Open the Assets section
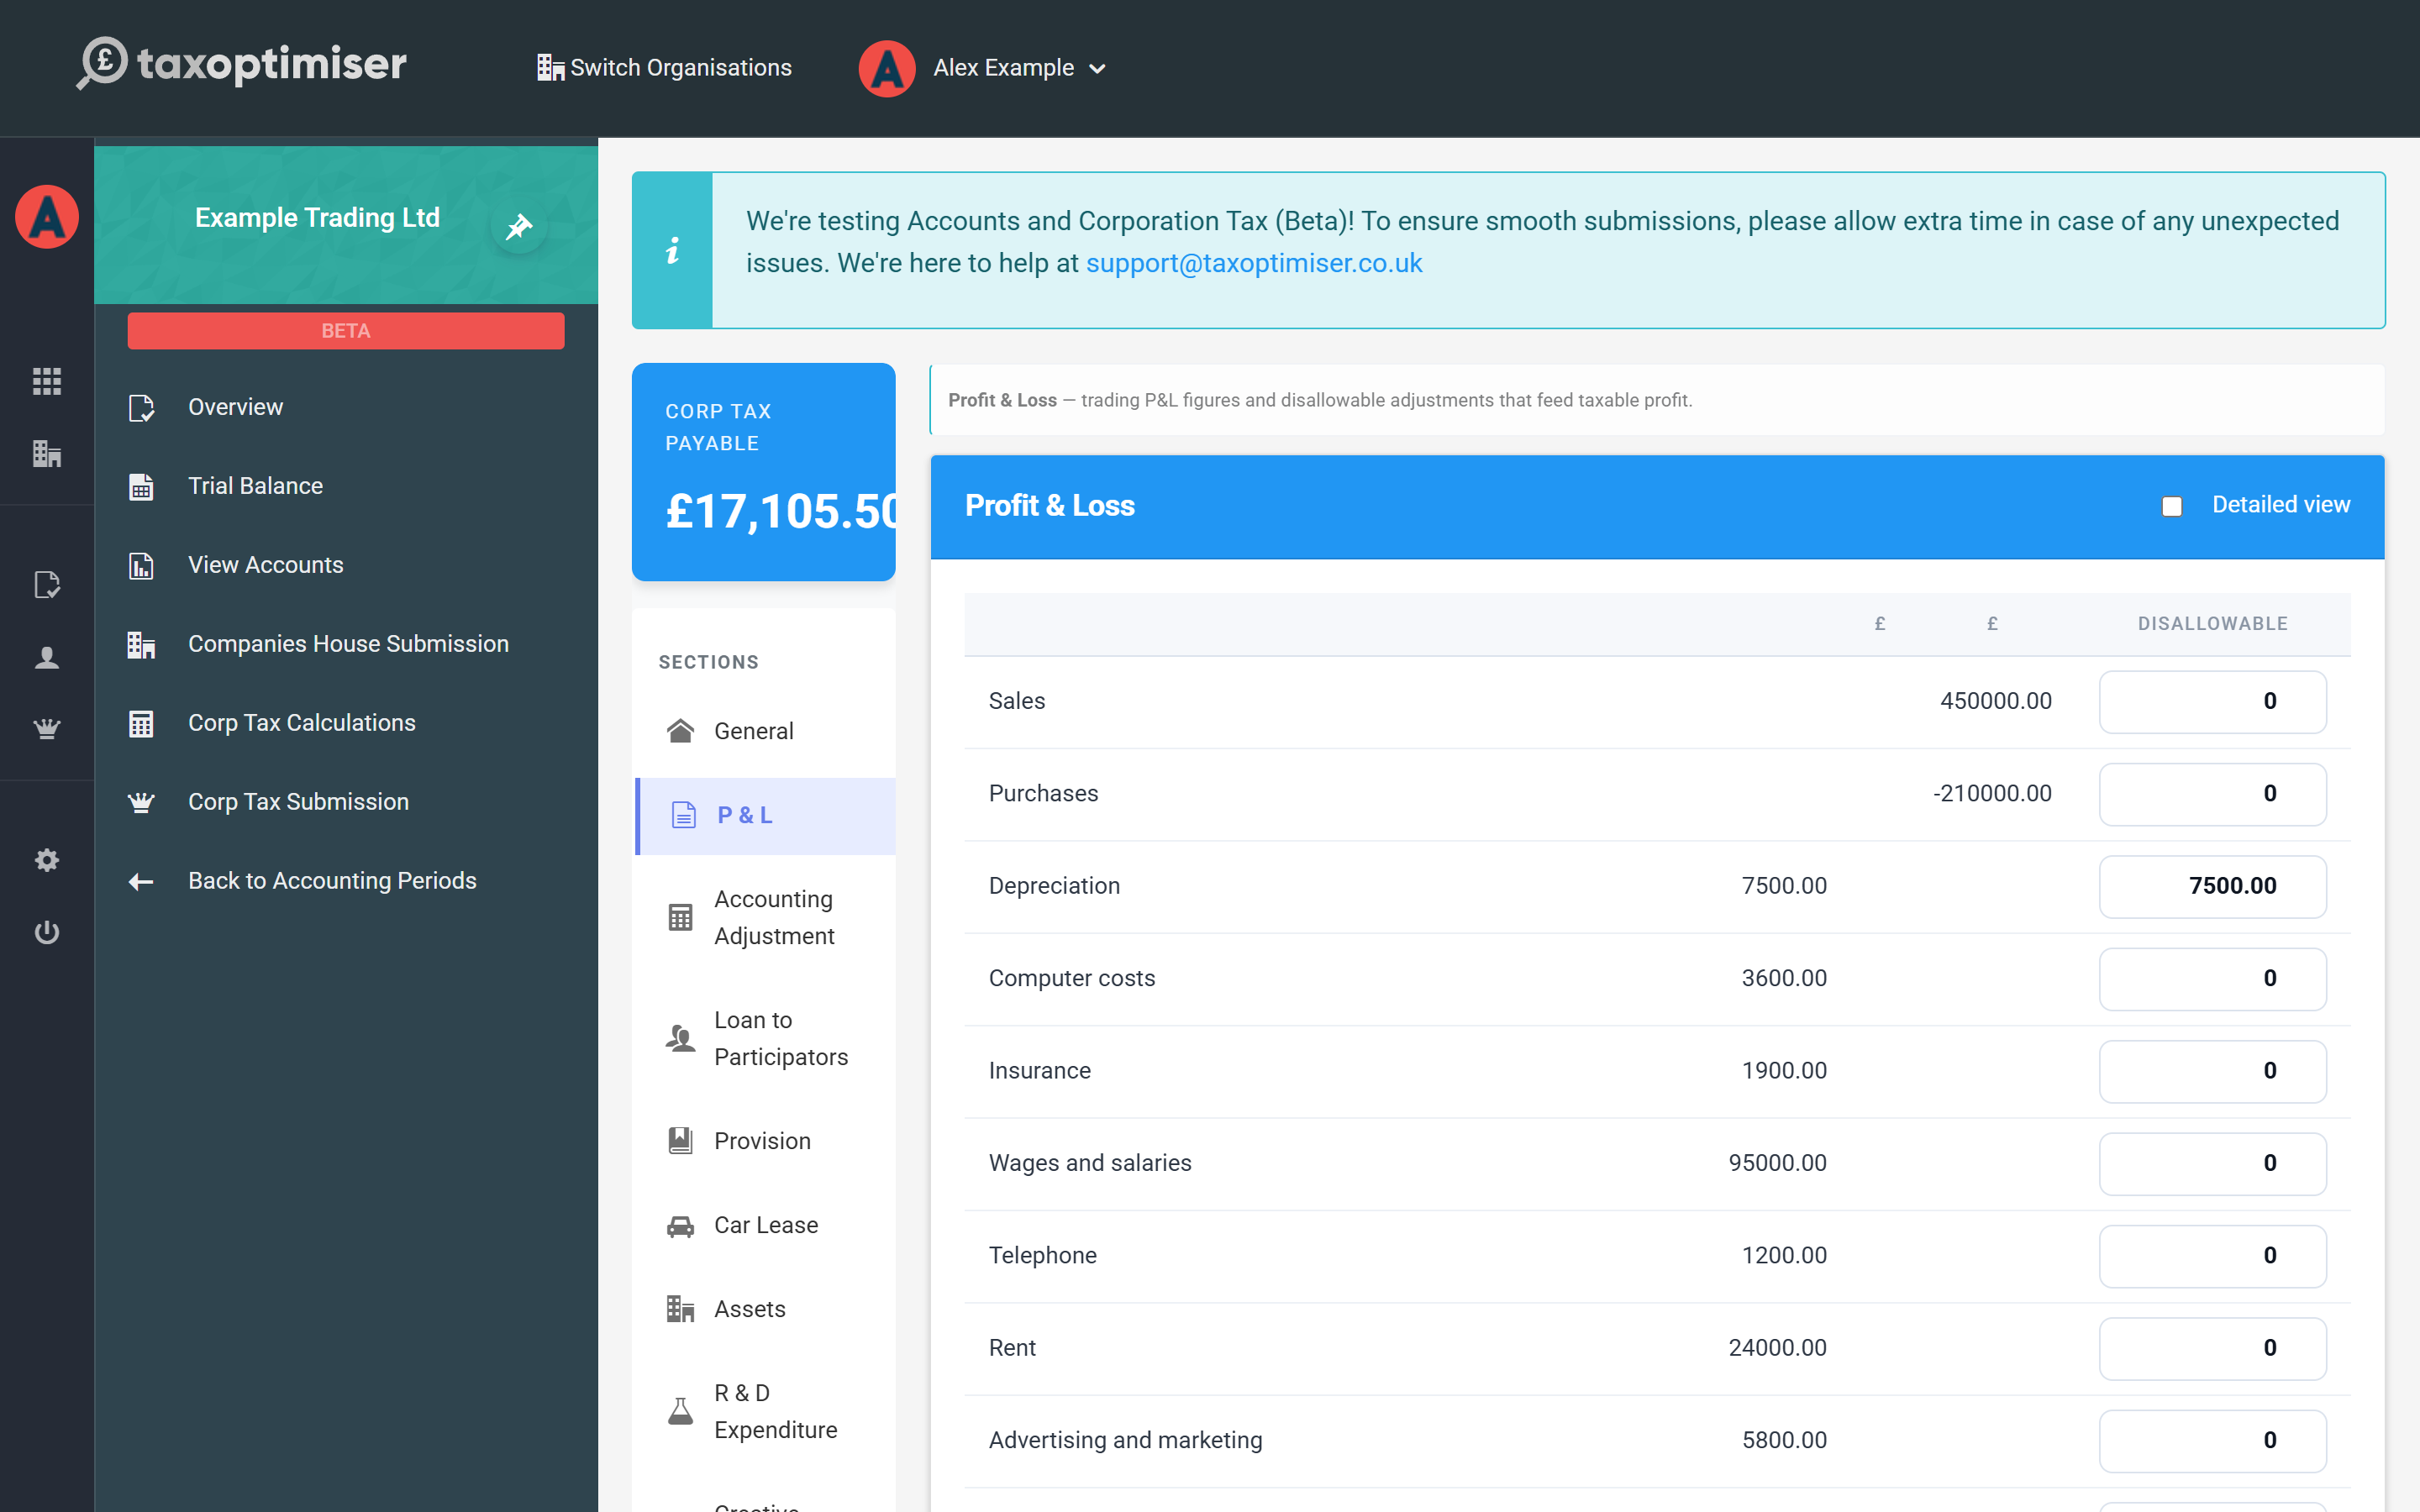This screenshot has height=1512, width=2420. 765,1309
